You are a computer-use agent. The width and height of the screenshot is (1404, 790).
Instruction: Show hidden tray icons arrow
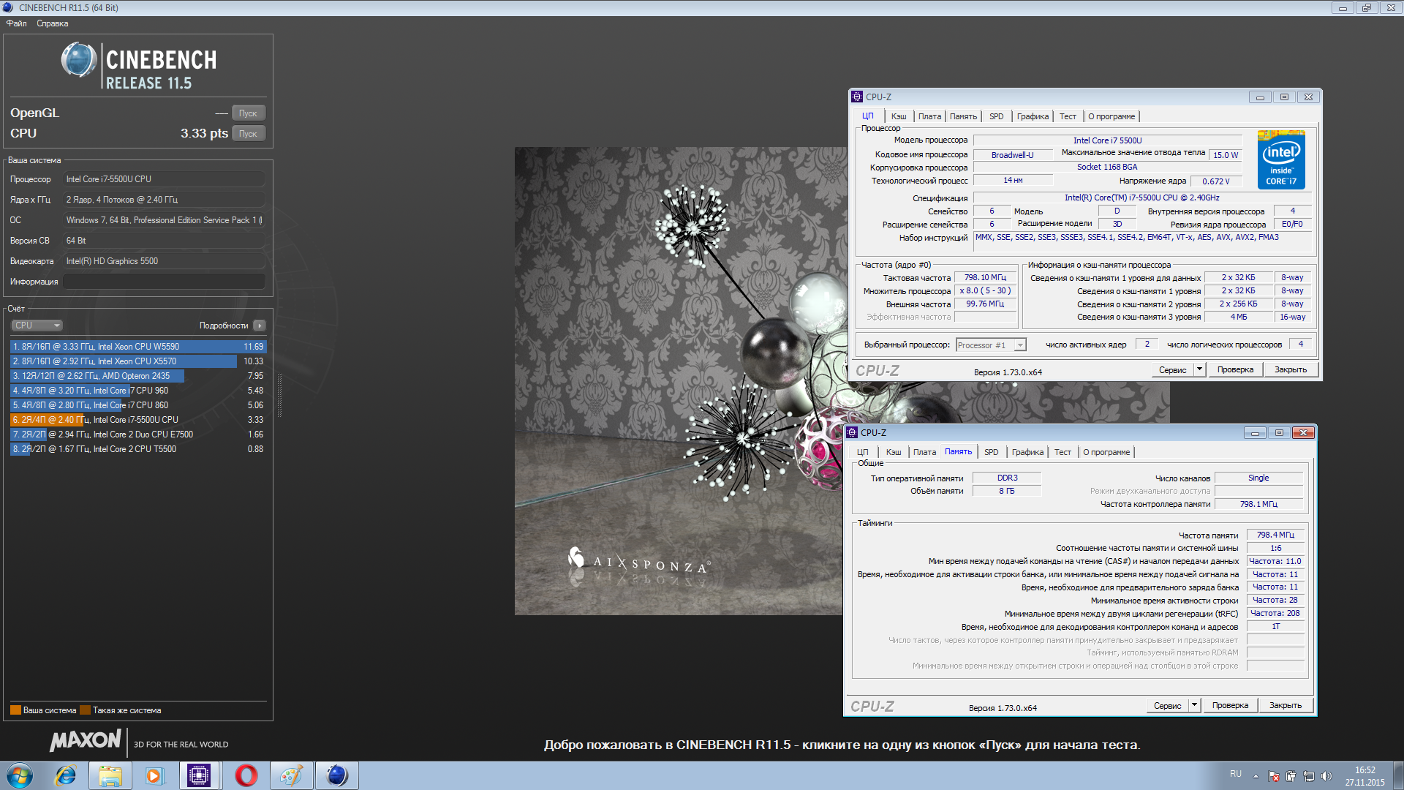1256,776
